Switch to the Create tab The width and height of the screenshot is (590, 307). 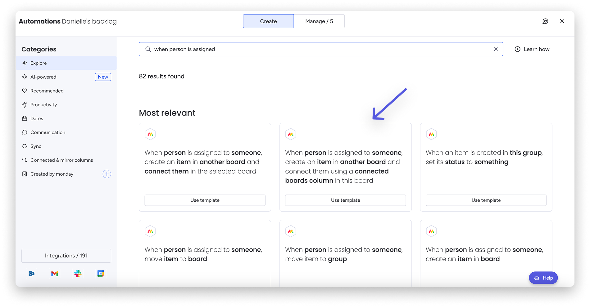[x=268, y=21]
